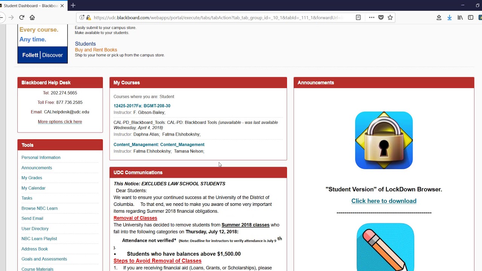Bookmark this page with the star
482x271 pixels.
tap(390, 17)
